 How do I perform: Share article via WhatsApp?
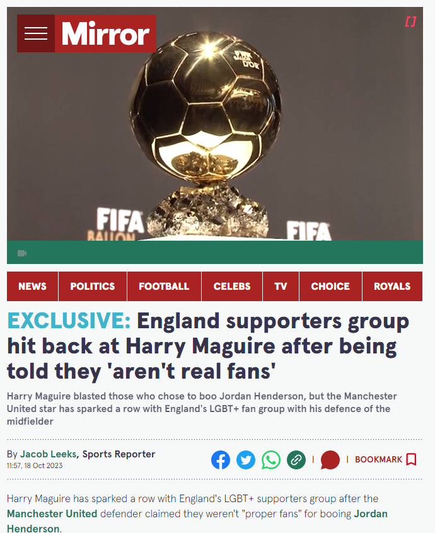click(271, 460)
